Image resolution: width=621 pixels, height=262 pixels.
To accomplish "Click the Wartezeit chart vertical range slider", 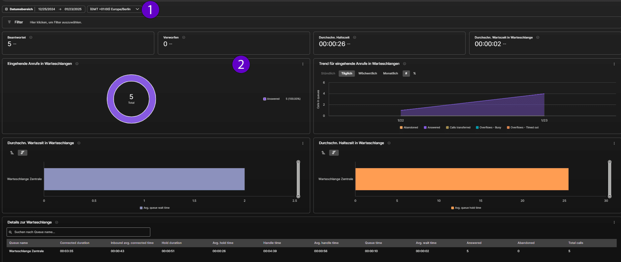I will tap(298, 179).
